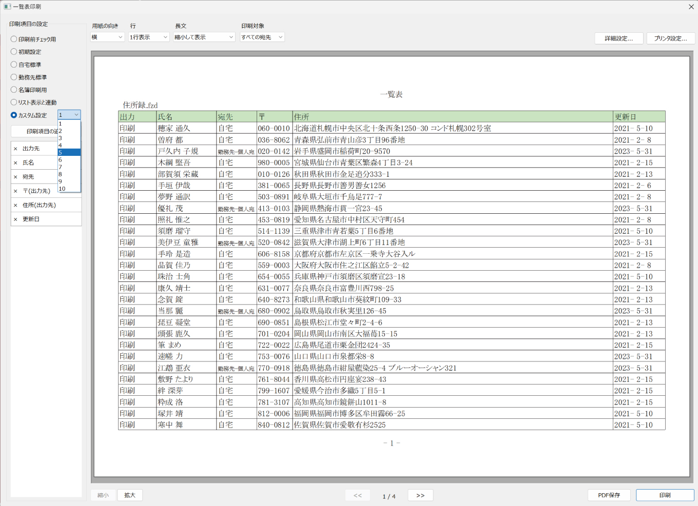Select 5 from the open number list
Viewport: 698px width, 506px height.
pos(69,152)
